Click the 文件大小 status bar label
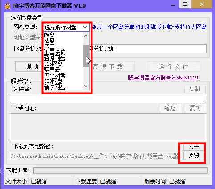Image resolution: width=215 pixels, height=189 pixels. [16, 181]
